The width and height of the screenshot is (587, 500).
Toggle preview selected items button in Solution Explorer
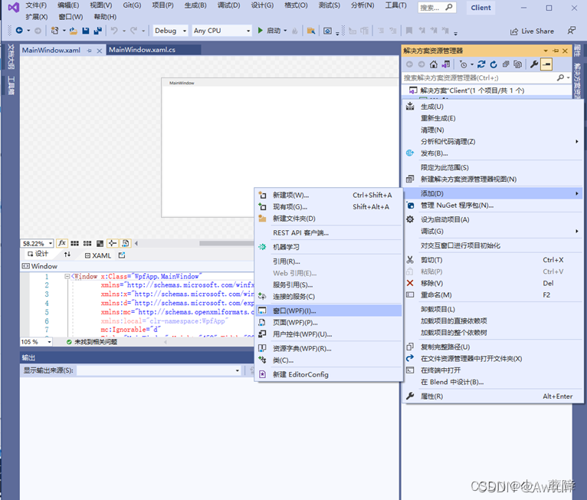pyautogui.click(x=546, y=64)
